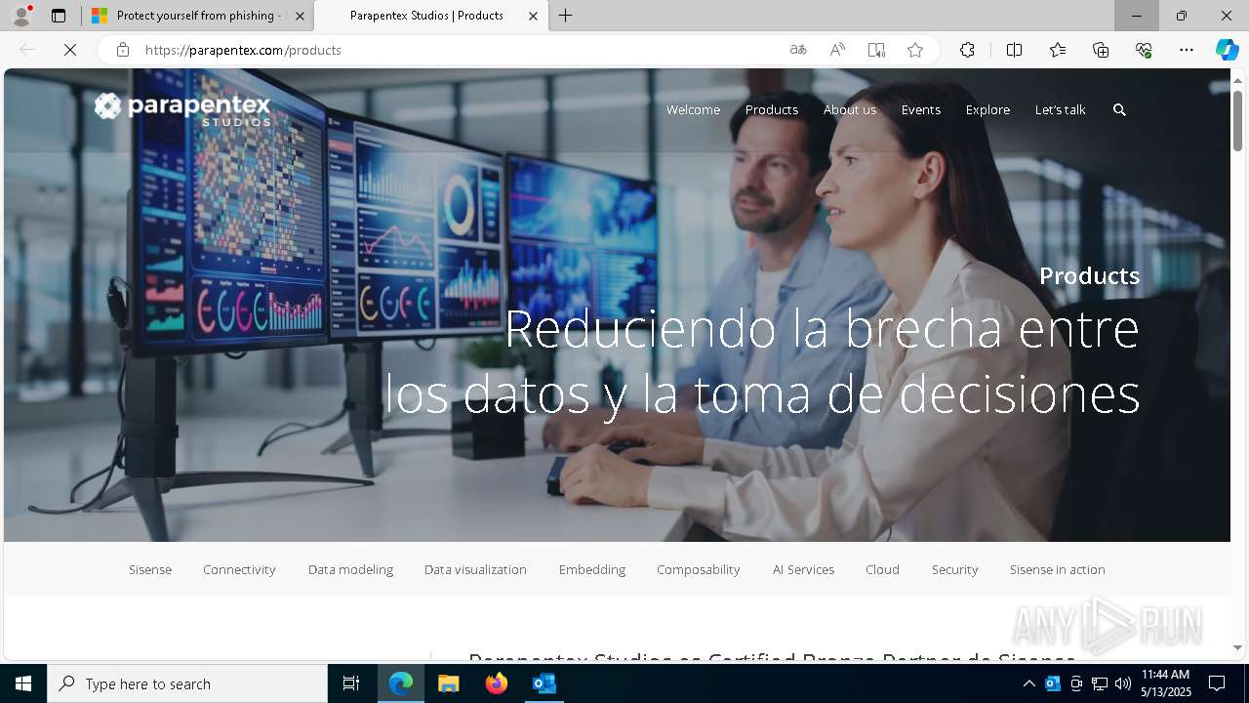Enter Immersive Reader icon

click(876, 50)
